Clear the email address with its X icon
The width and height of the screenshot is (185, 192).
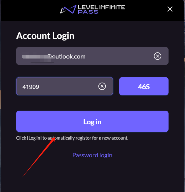coord(158,56)
